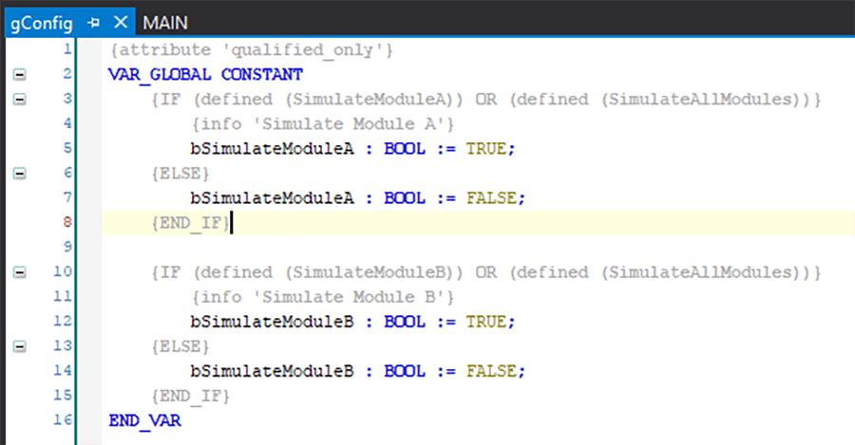Click line number 8 in the gutter
This screenshot has width=855, height=445.
pos(66,222)
